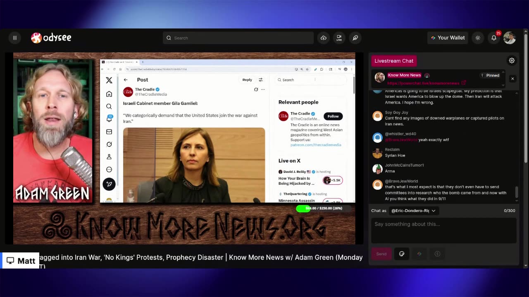
Task: Click the Send chat button
Action: [381, 254]
